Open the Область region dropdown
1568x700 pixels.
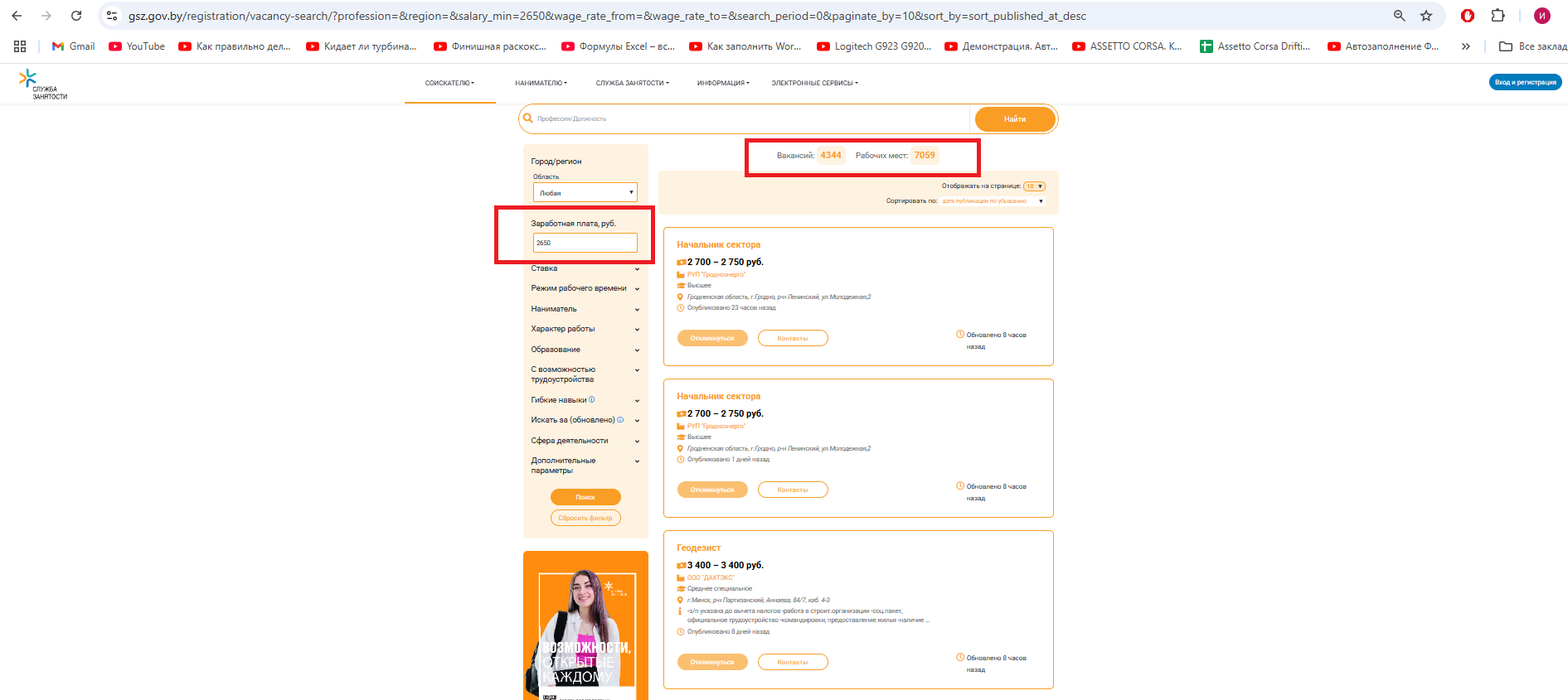tap(585, 192)
